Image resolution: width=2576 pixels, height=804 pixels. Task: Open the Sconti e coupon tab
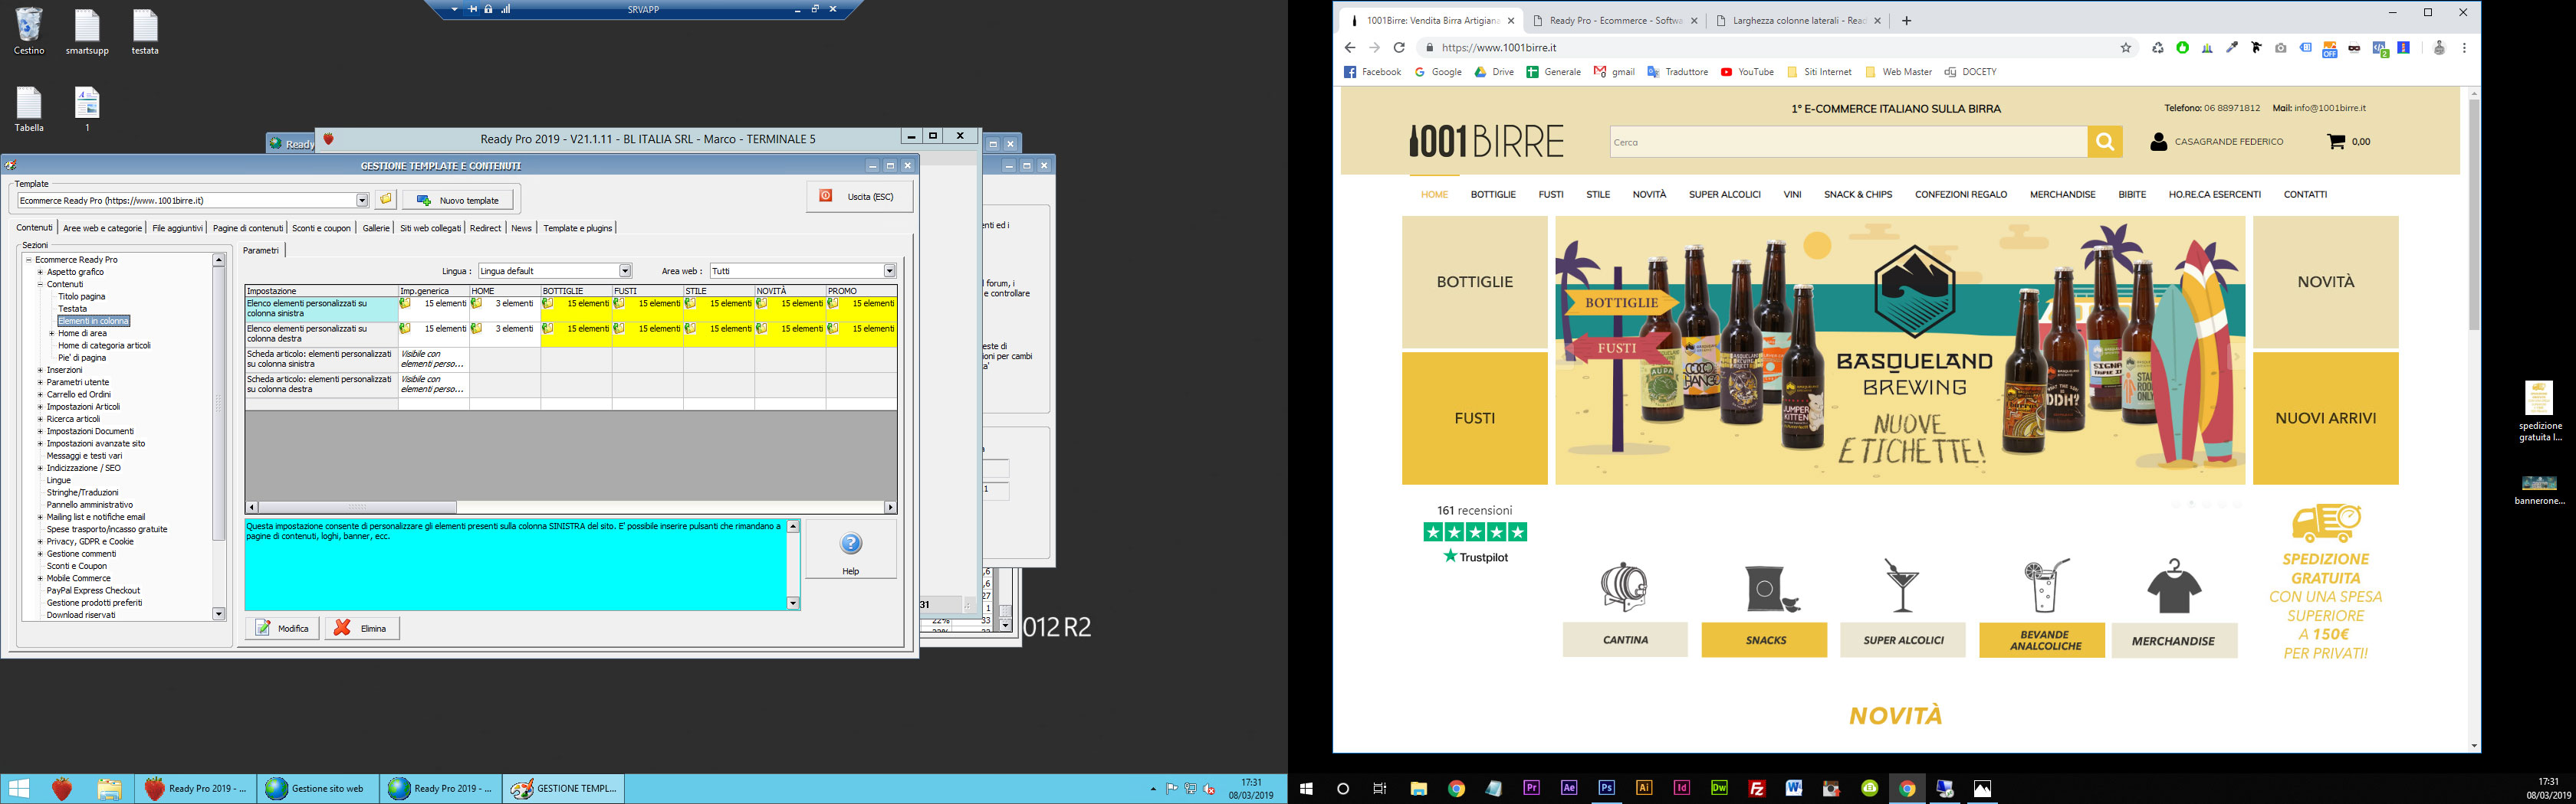321,227
